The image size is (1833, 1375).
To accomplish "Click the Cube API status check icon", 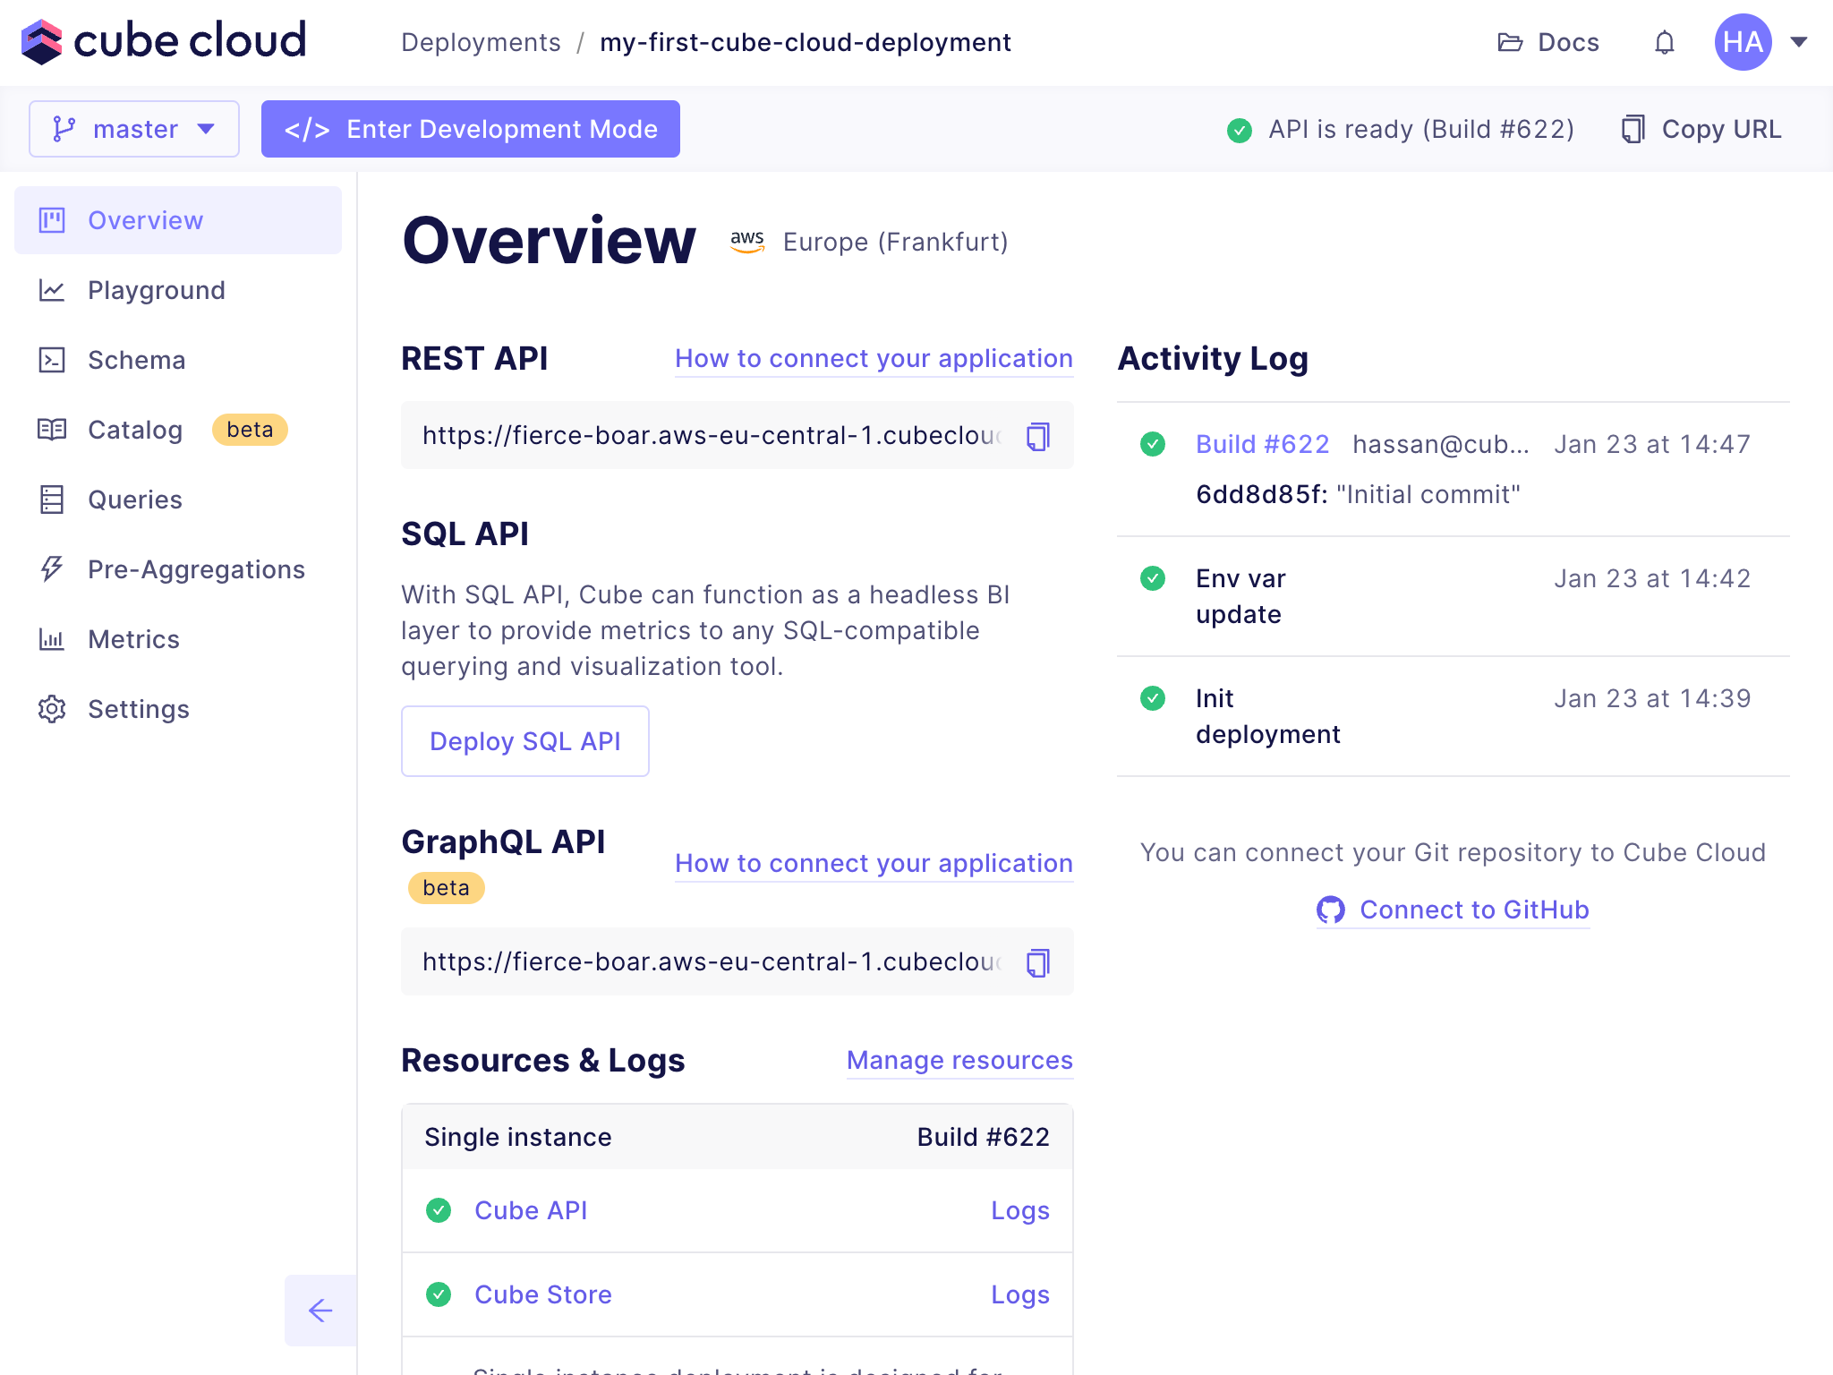I will click(x=439, y=1210).
